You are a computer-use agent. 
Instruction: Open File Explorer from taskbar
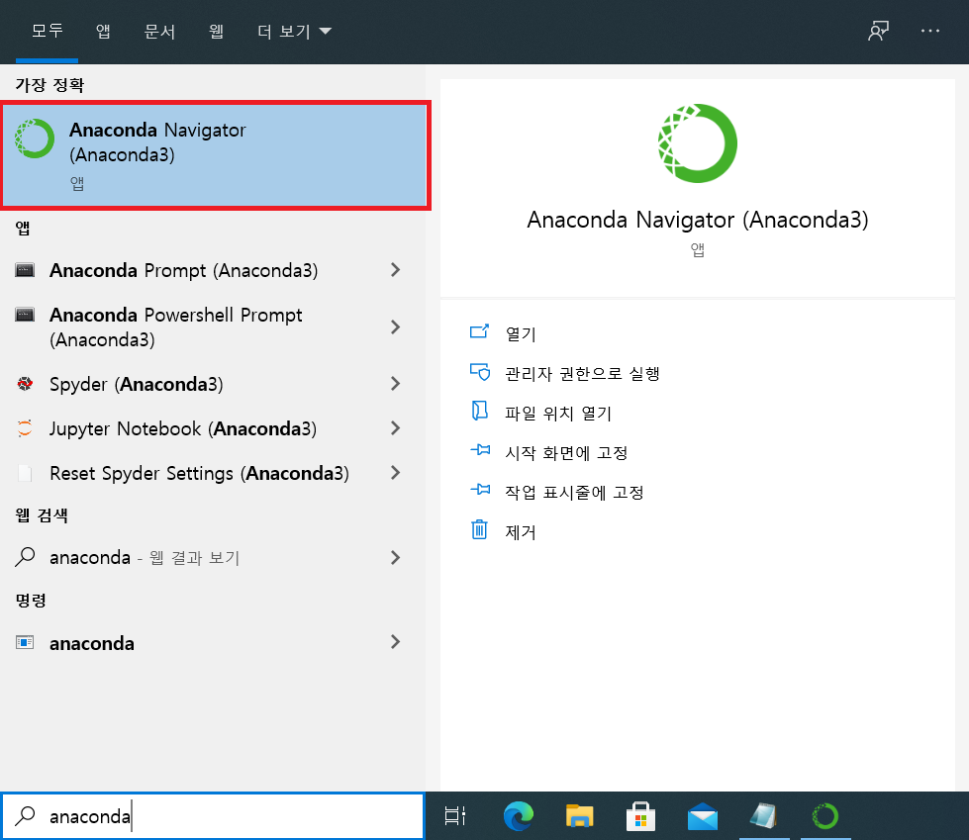pyautogui.click(x=579, y=816)
